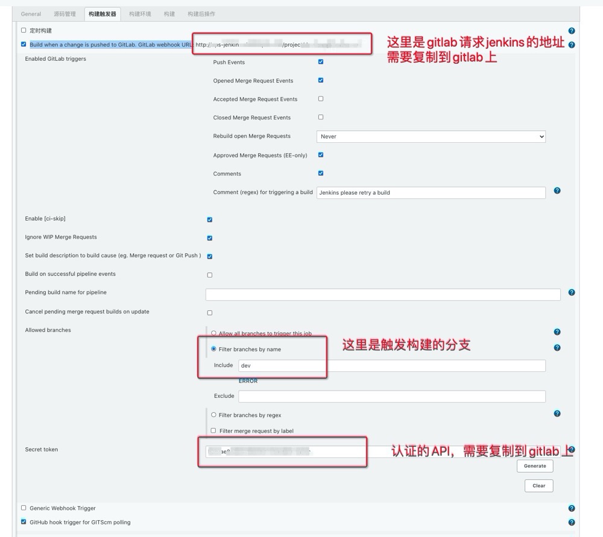Open help for Generic Webhook Trigger

[x=571, y=508]
